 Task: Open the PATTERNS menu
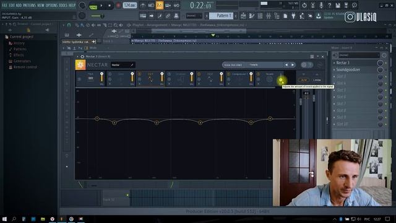[29, 5]
